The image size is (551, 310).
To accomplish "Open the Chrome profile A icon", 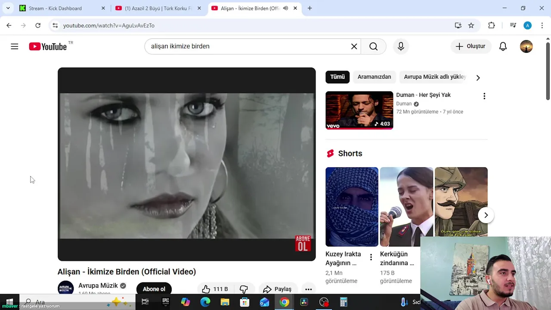I will click(527, 25).
